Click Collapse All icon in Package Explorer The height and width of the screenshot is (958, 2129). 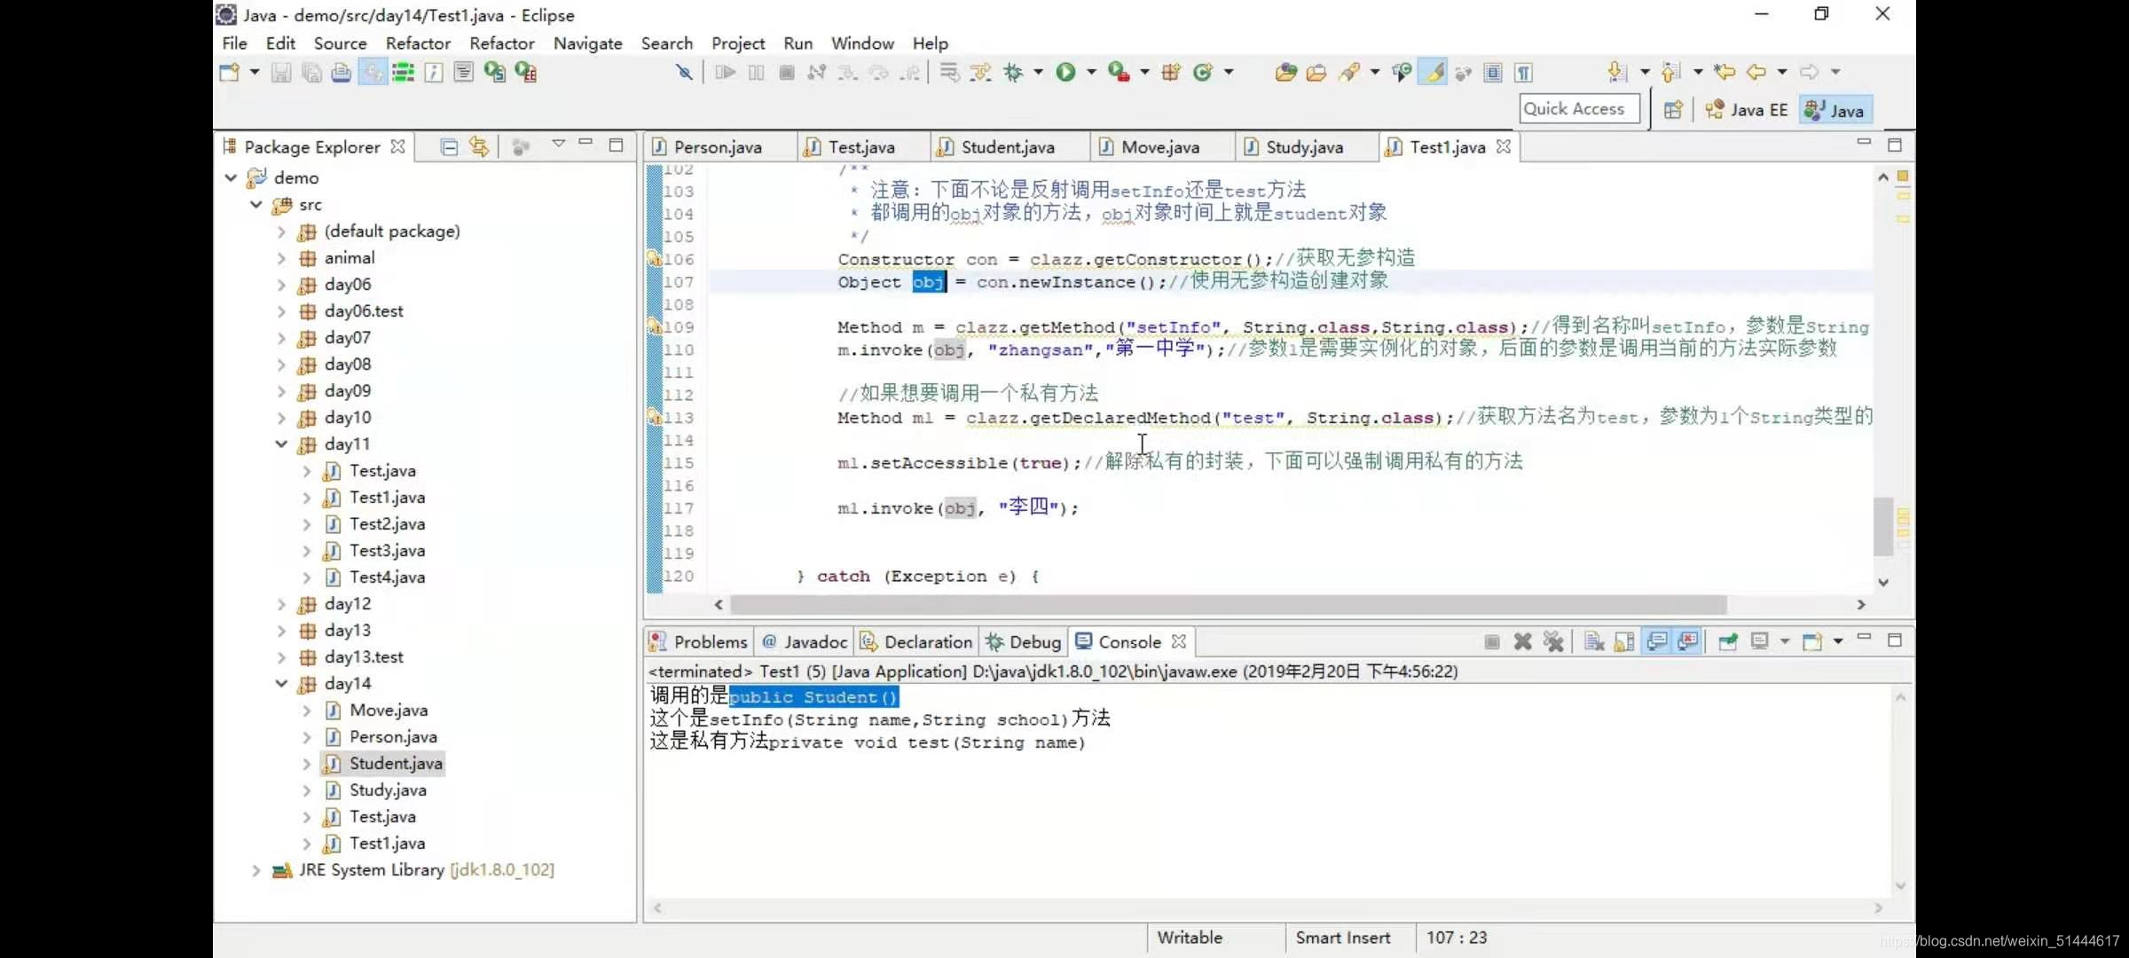pos(449,147)
